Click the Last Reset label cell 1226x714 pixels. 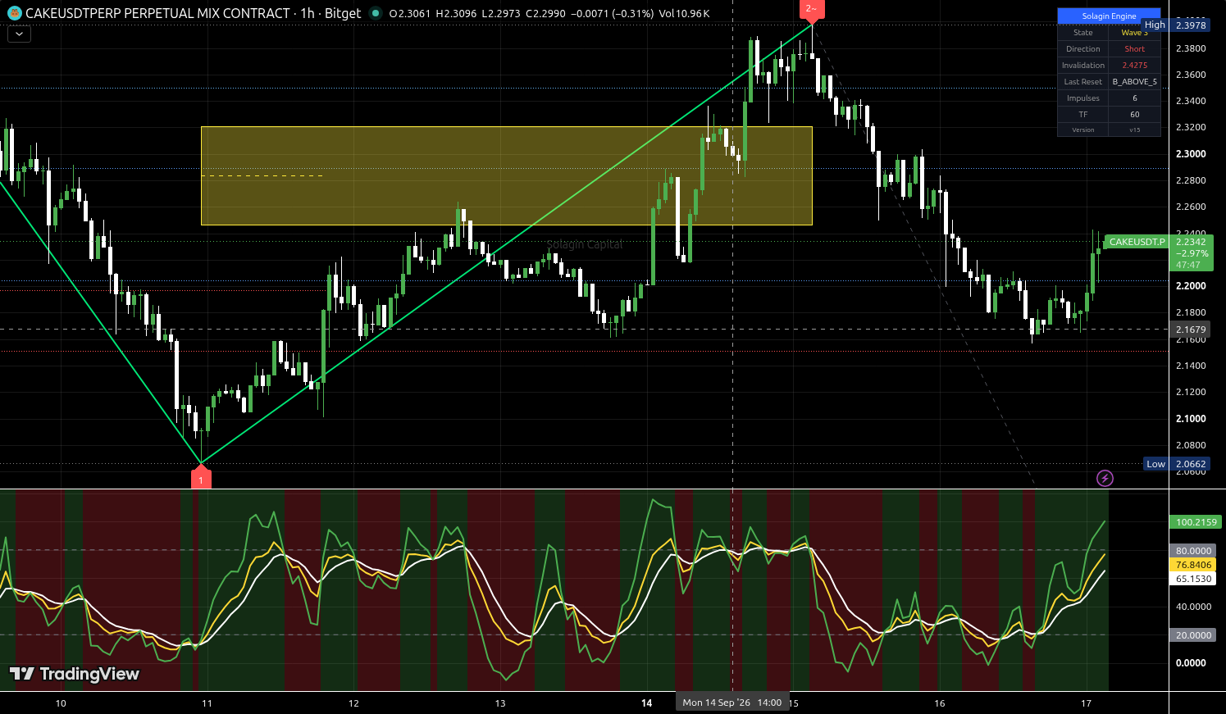(1083, 82)
